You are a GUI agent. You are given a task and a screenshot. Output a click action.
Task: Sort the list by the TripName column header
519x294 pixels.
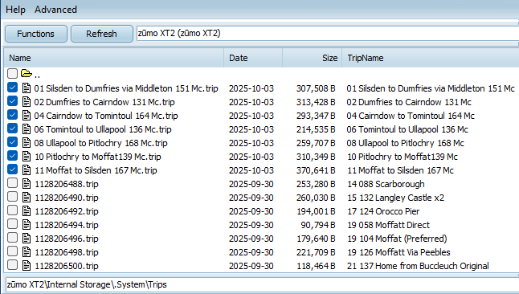pyautogui.click(x=431, y=58)
